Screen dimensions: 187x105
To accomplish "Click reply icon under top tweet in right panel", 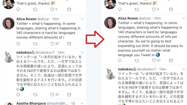I will pos(120,9).
